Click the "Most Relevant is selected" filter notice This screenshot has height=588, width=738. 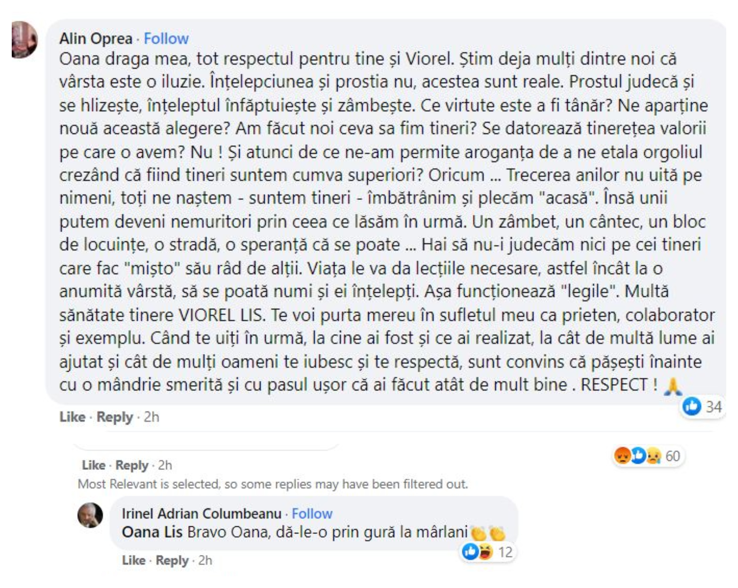click(x=273, y=484)
